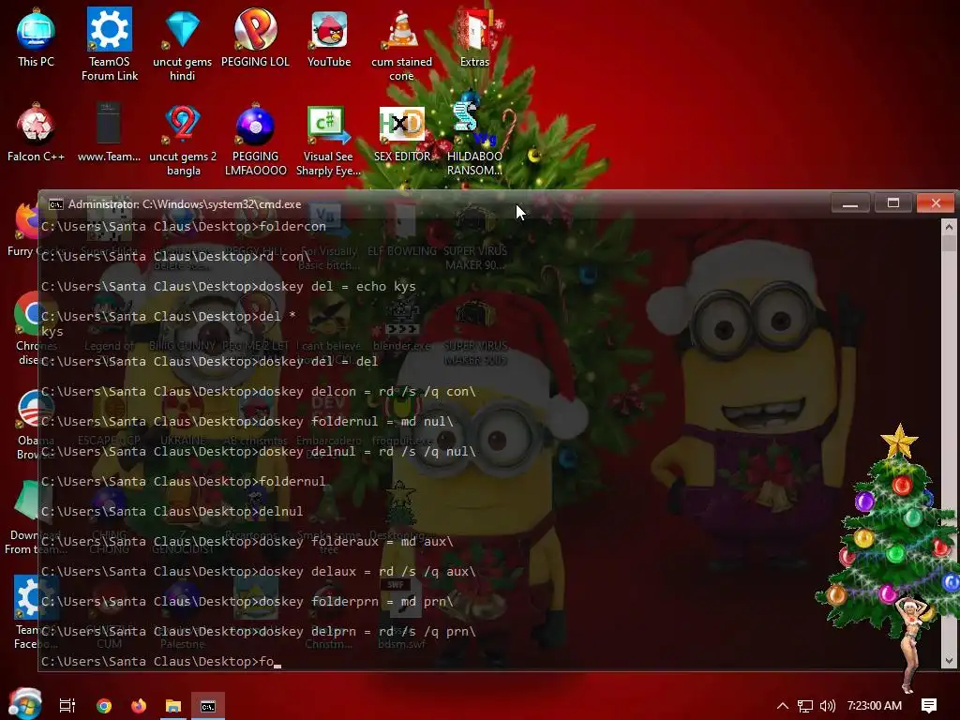
Task: Open the TeamOS Forum Link shortcut
Action: pos(110,43)
